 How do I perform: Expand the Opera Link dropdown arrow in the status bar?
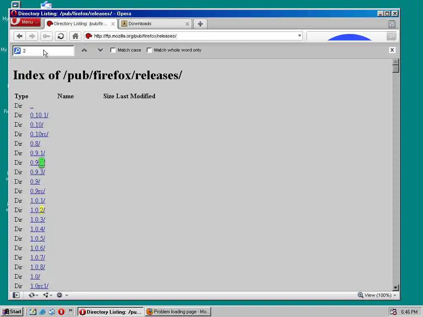pyautogui.click(x=37, y=296)
